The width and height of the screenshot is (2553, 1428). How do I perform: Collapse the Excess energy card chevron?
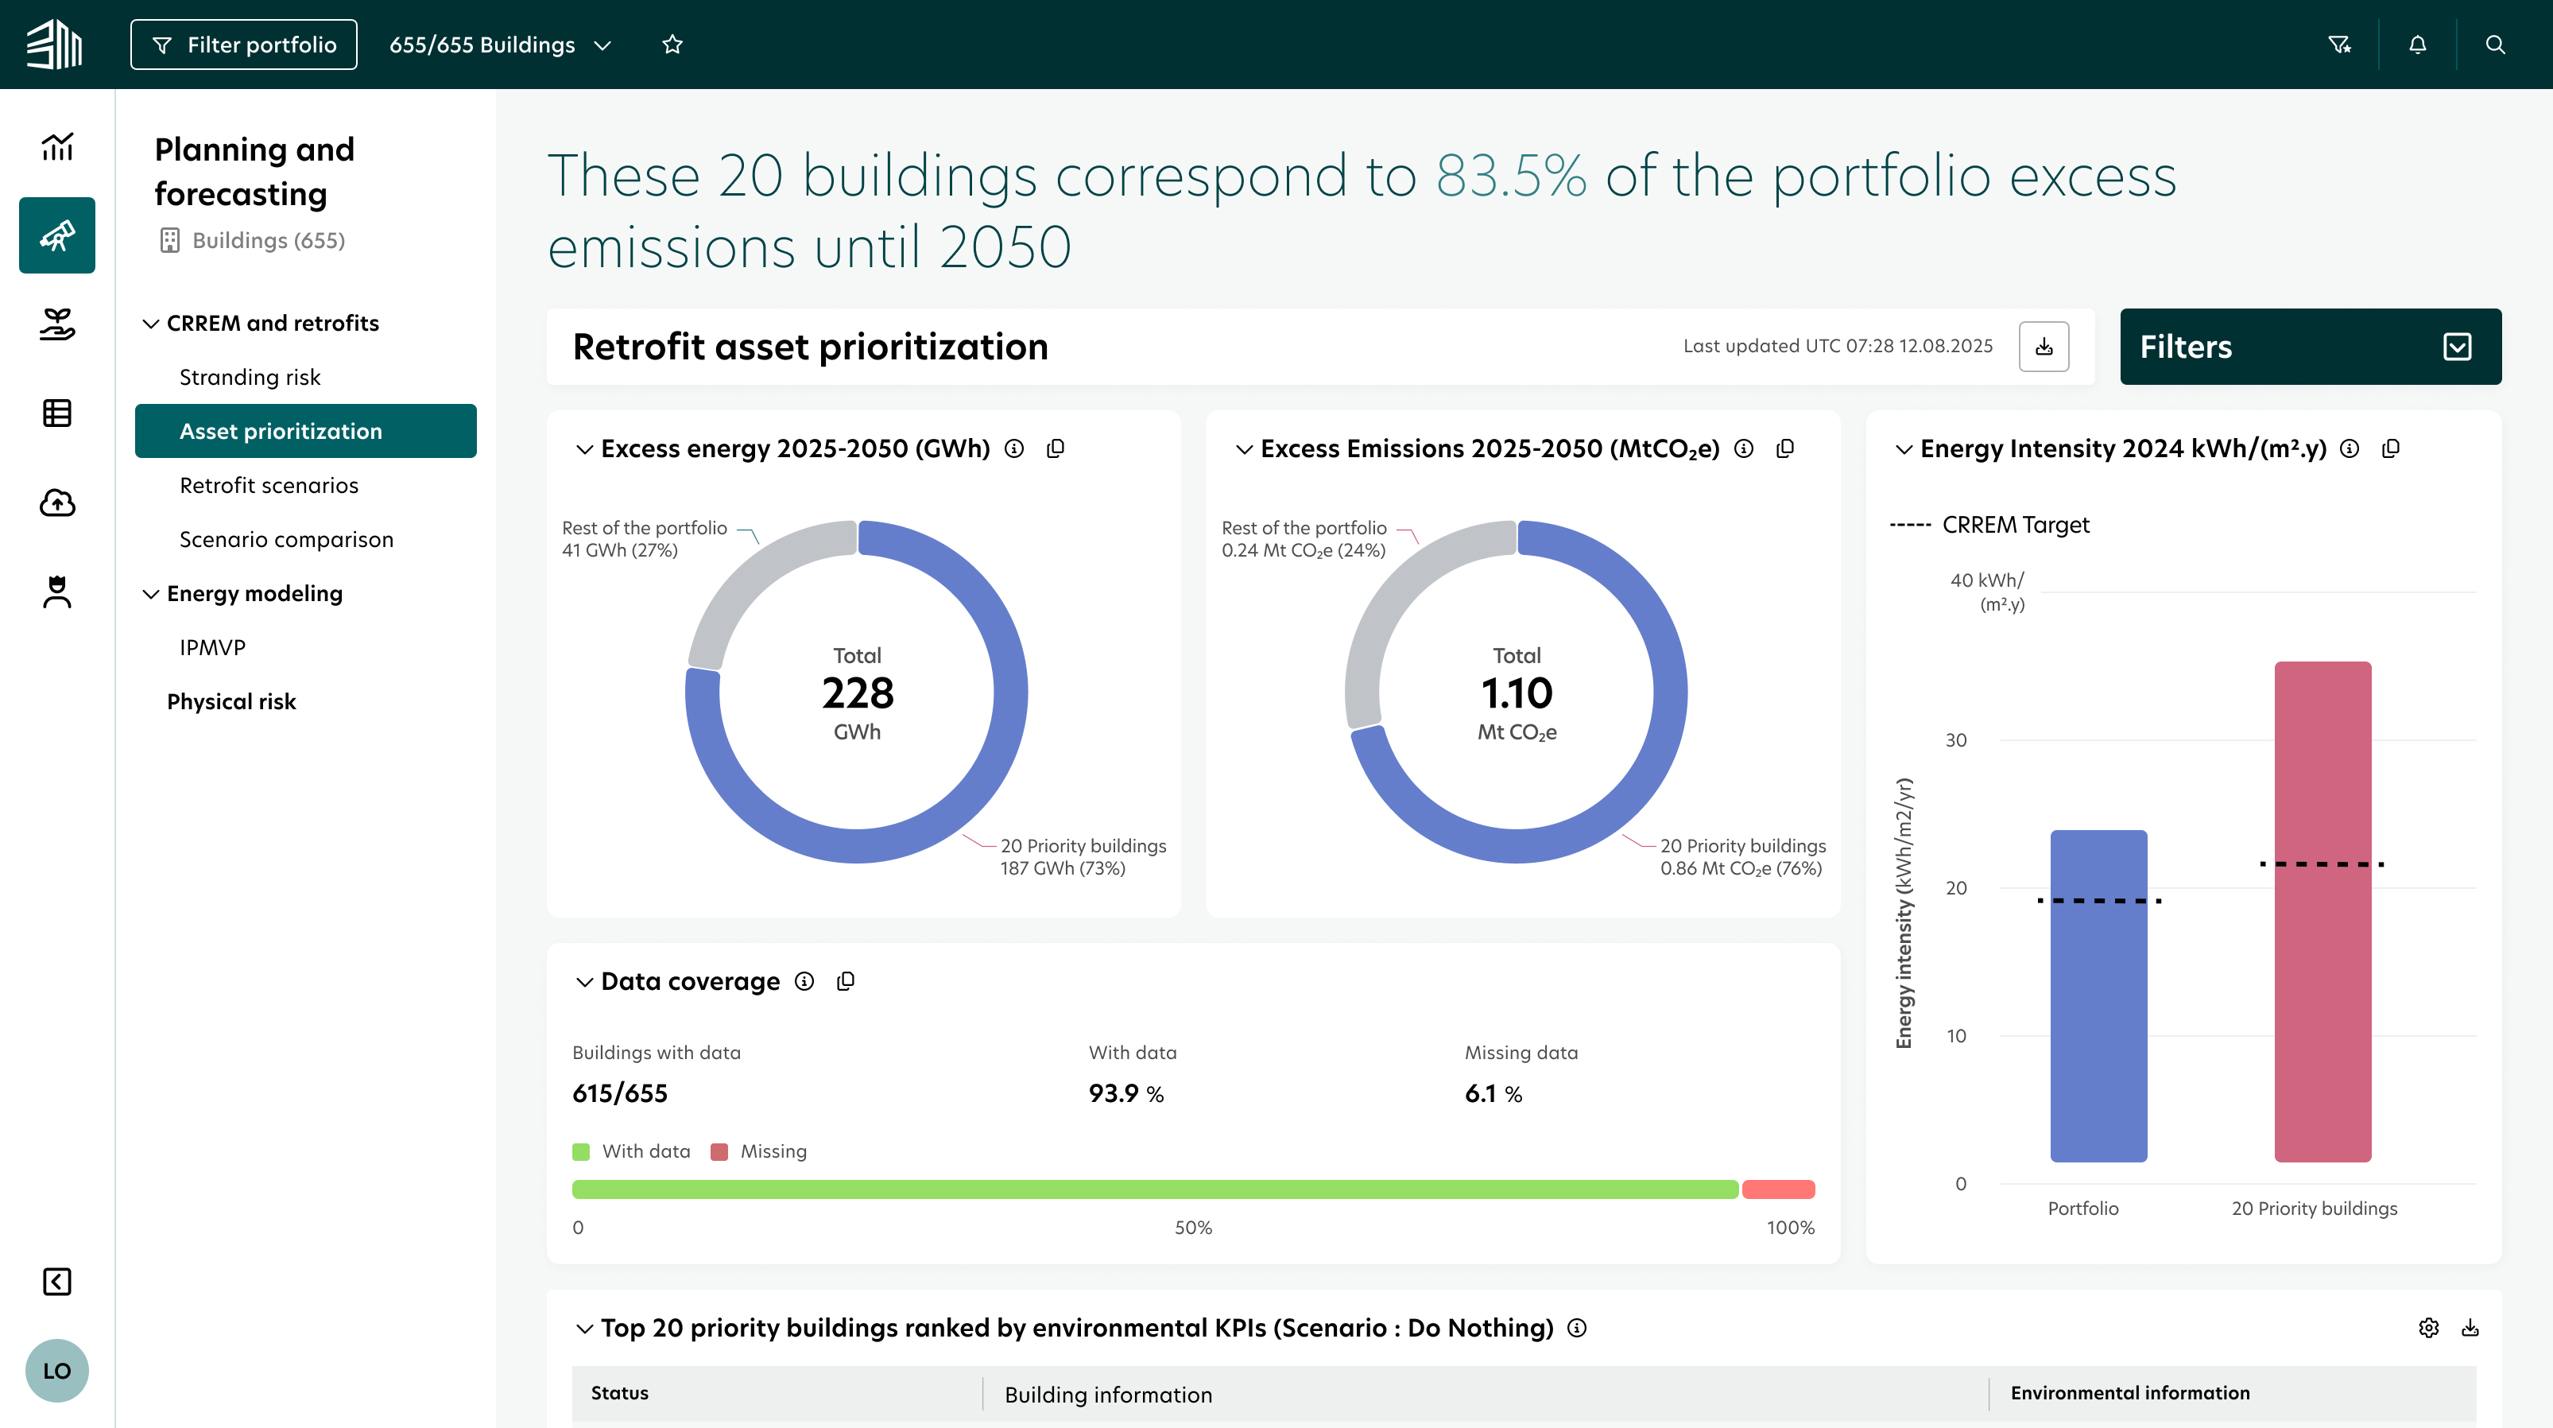coord(585,449)
